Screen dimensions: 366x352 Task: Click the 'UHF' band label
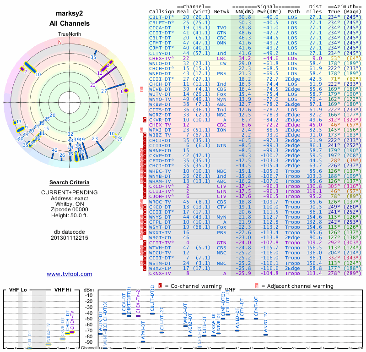coord(231,290)
